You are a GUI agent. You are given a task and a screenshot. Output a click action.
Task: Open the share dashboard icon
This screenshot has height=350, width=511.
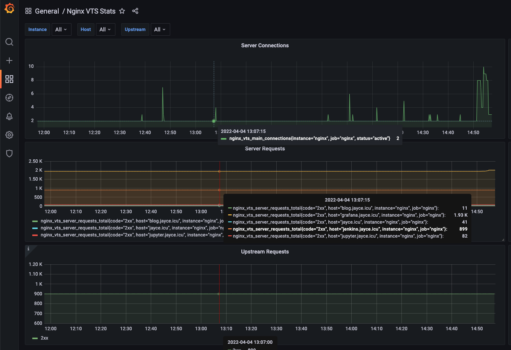click(135, 11)
